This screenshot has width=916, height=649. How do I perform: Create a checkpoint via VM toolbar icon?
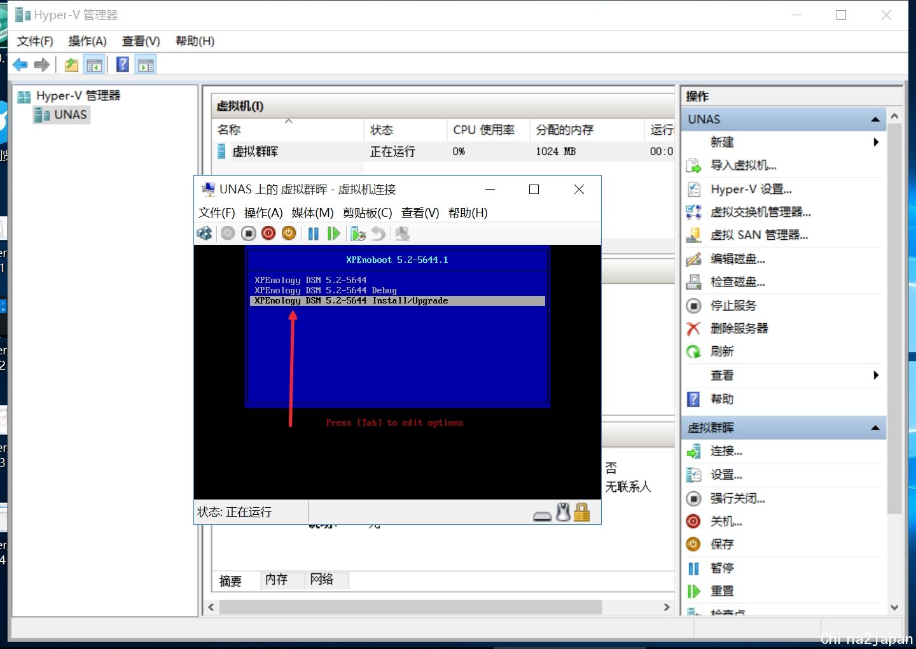pyautogui.click(x=358, y=234)
